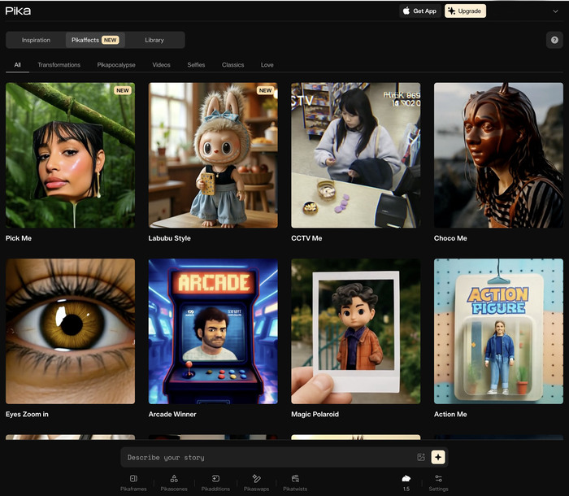Expand the account chevron dropdown at top right
This screenshot has width=569, height=496.
point(555,11)
